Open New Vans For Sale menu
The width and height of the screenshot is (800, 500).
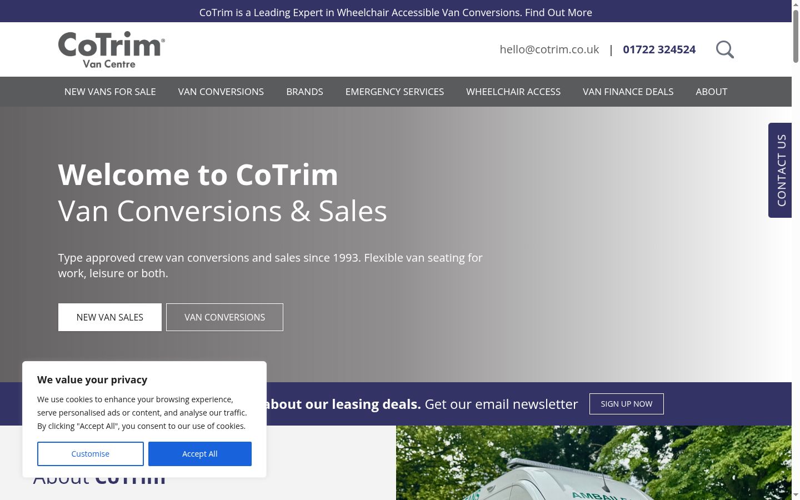pyautogui.click(x=110, y=92)
